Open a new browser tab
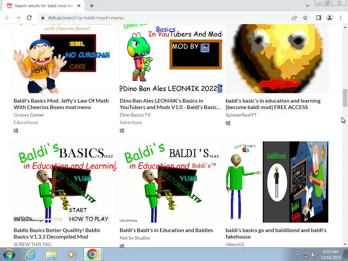348x261 pixels. (92, 6)
